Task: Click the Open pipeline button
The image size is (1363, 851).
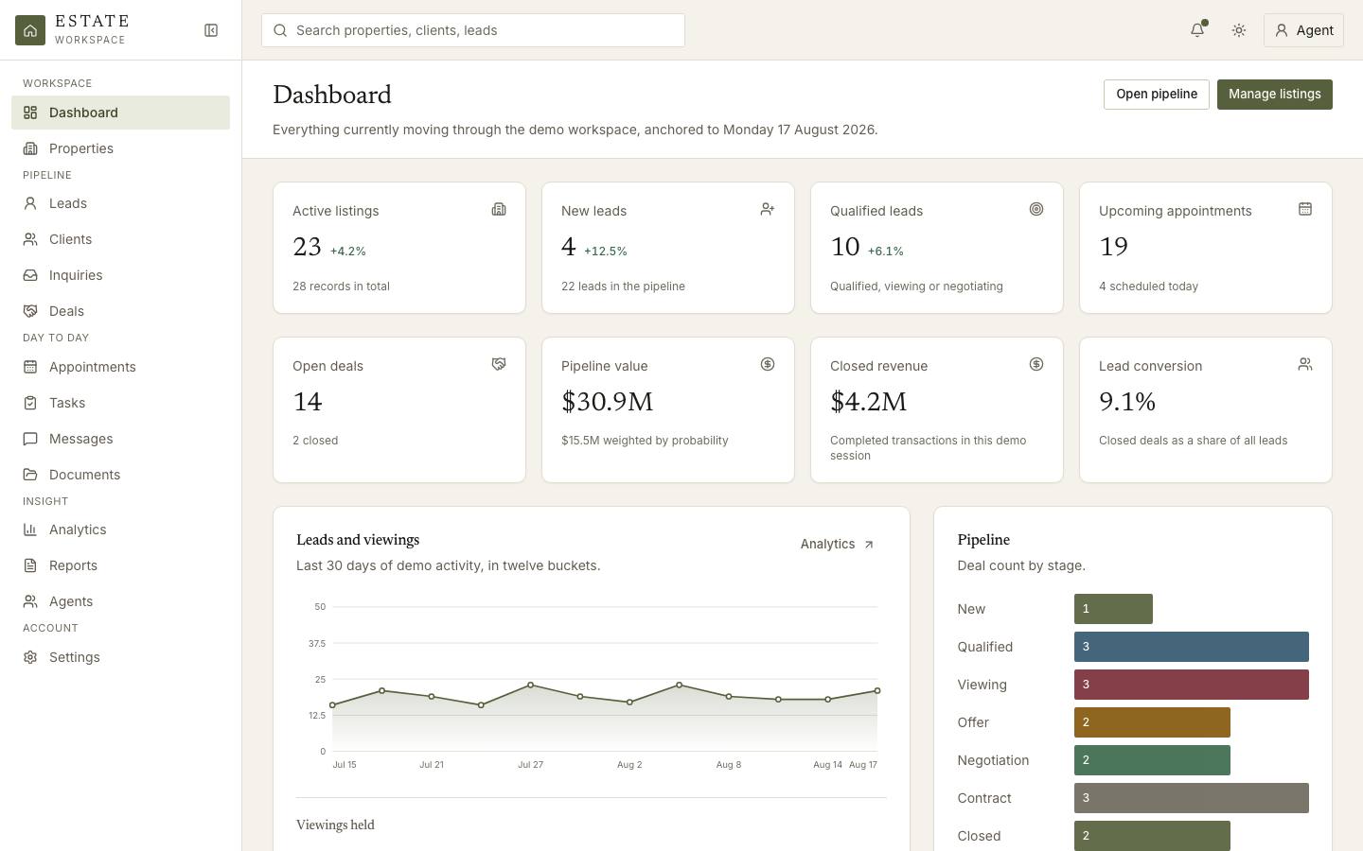Action: click(x=1157, y=95)
